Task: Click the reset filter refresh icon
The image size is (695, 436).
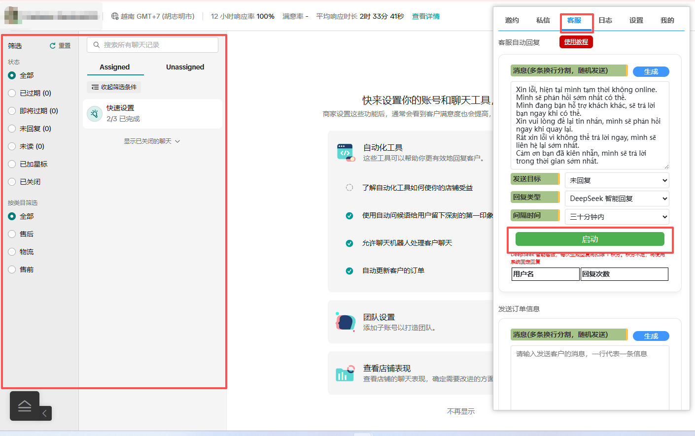Action: pos(53,46)
